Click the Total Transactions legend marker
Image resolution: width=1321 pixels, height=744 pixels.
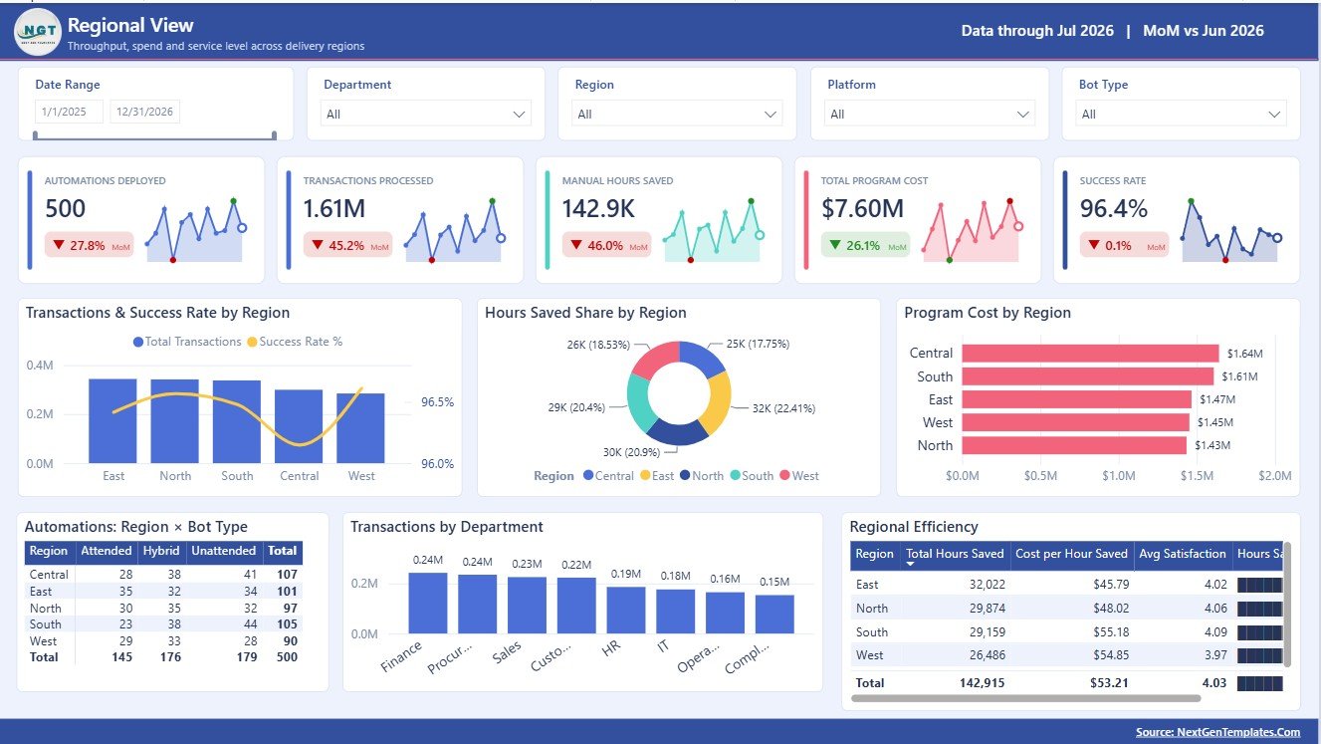point(138,342)
